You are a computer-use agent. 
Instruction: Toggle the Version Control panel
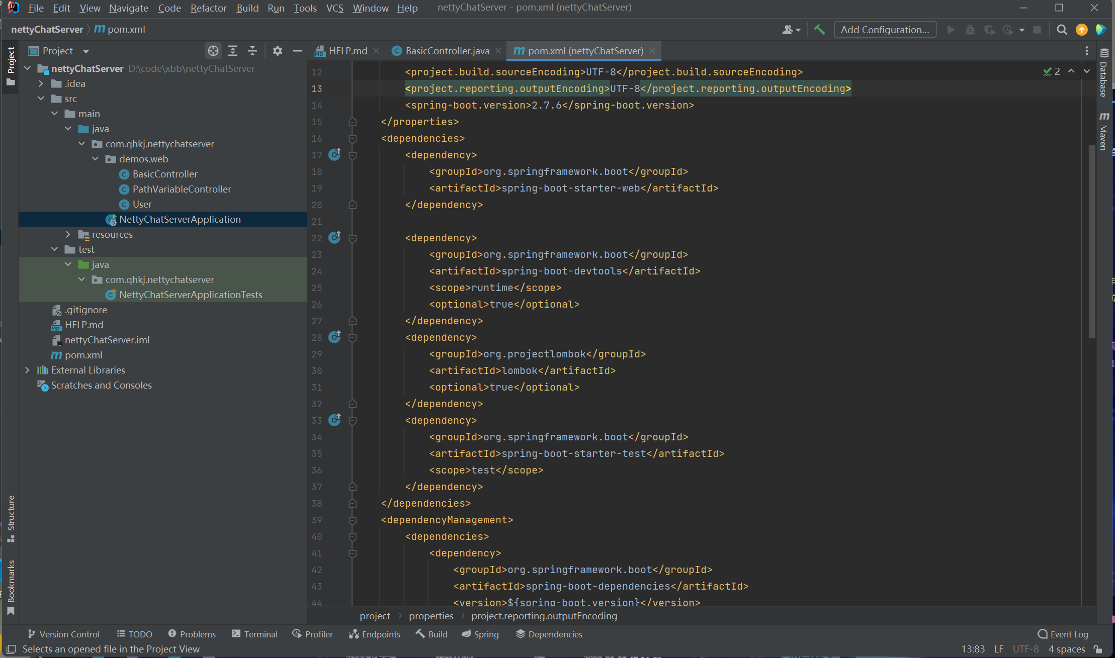[x=65, y=634]
